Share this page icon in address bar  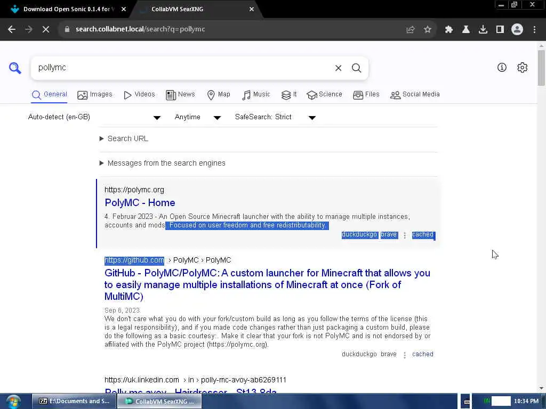[x=411, y=30]
